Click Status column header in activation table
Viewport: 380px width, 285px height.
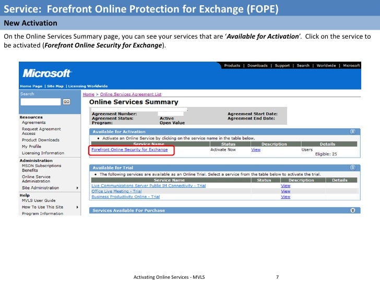228,144
